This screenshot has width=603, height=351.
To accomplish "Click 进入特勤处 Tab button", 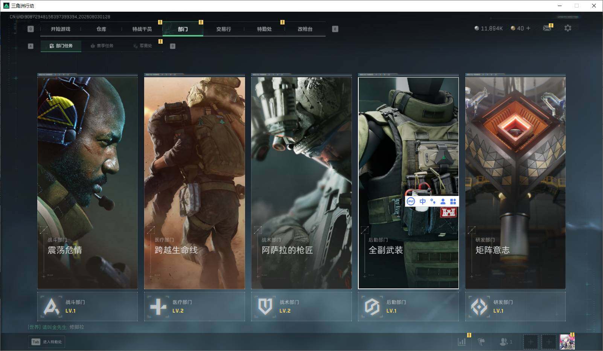I will coord(47,342).
